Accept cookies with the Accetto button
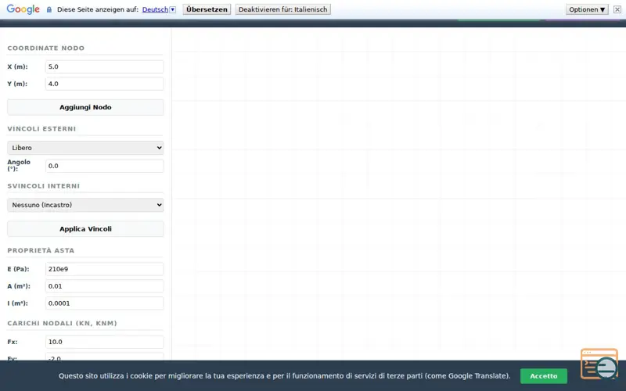Screen dimensions: 626x391 click(x=543, y=376)
